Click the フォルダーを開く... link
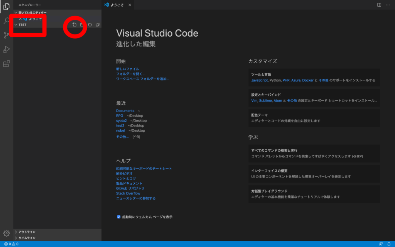Viewport: 395px width, 247px height. point(131,74)
